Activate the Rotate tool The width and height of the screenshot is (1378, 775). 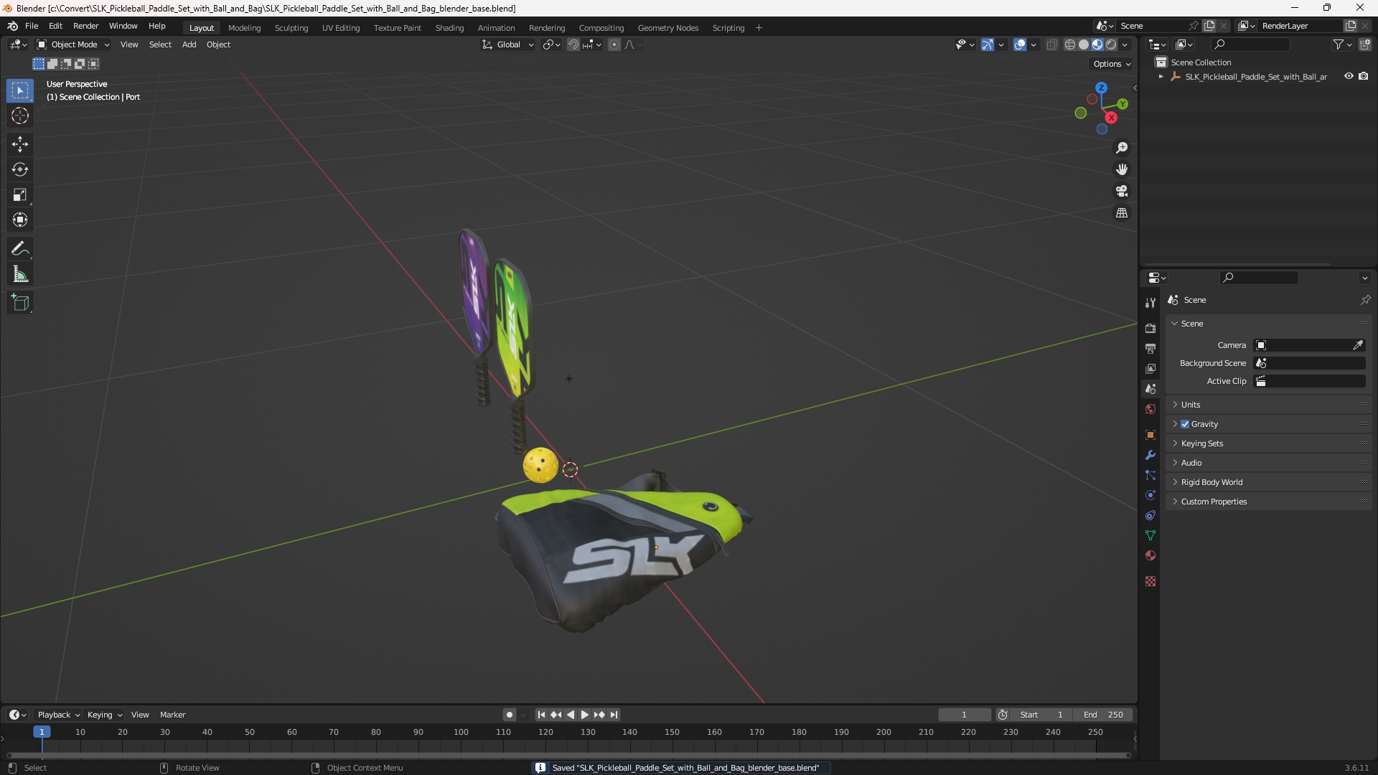point(20,169)
